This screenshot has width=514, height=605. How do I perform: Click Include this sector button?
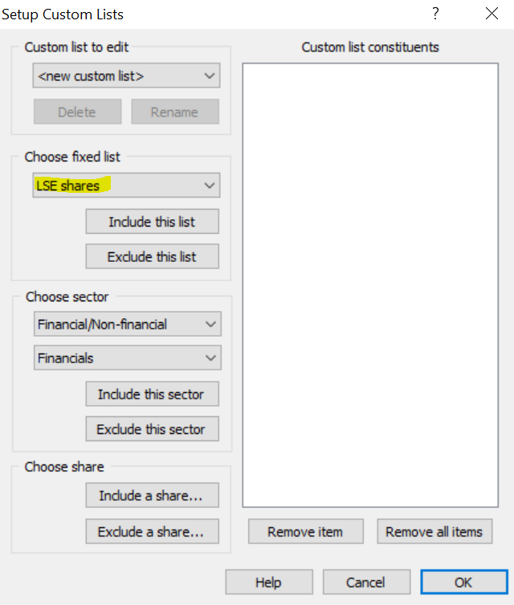pyautogui.click(x=153, y=394)
